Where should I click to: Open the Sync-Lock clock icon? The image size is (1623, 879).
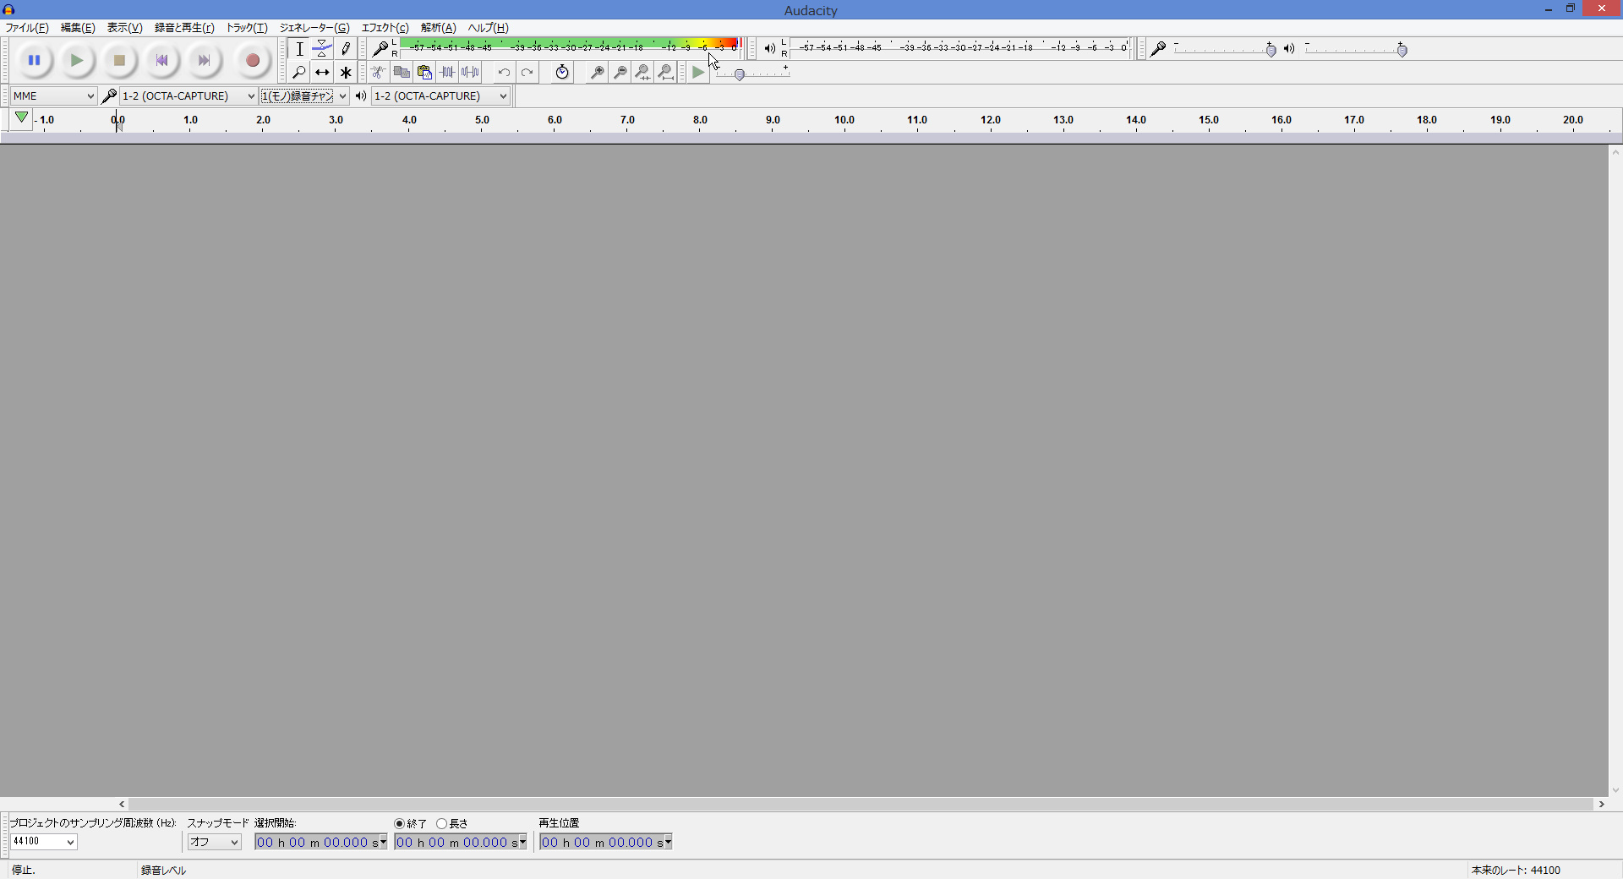click(562, 72)
